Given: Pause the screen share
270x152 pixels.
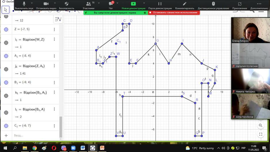Looking at the screenshot, I should pos(160,5).
